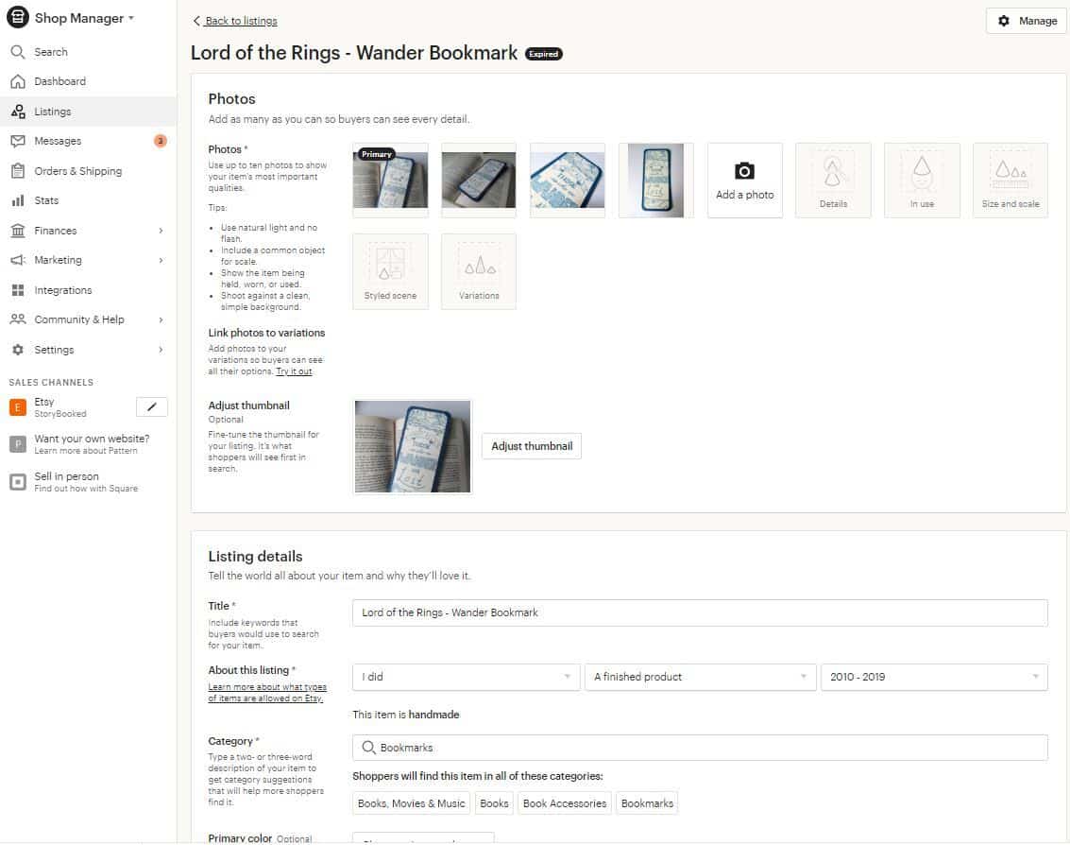Click the Orders & Shipping clipboard icon
Viewport: 1070px width, 845px height.
point(18,171)
